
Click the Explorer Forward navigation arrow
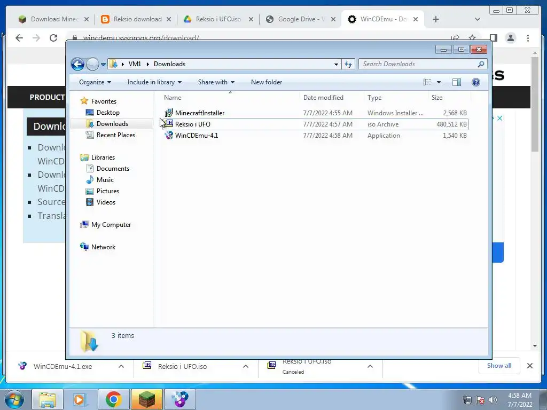92,64
